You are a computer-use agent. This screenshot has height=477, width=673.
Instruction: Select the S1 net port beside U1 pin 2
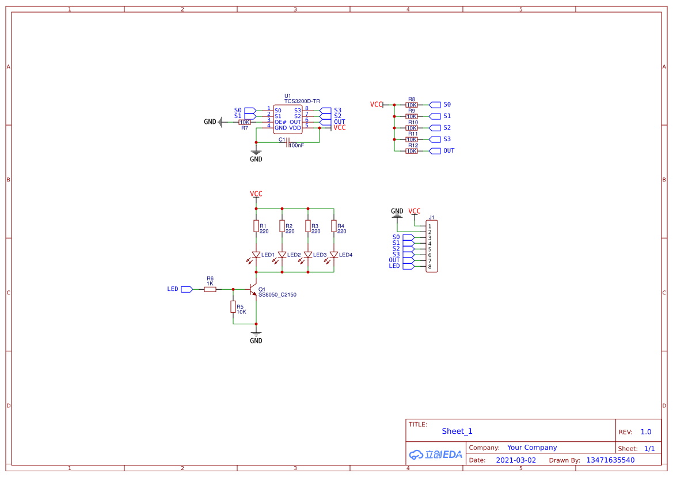coord(250,116)
